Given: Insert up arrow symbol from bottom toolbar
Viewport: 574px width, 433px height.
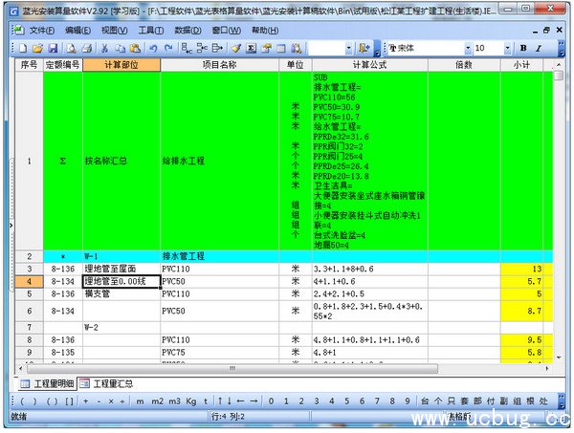Looking at the screenshot, I should click(220, 401).
